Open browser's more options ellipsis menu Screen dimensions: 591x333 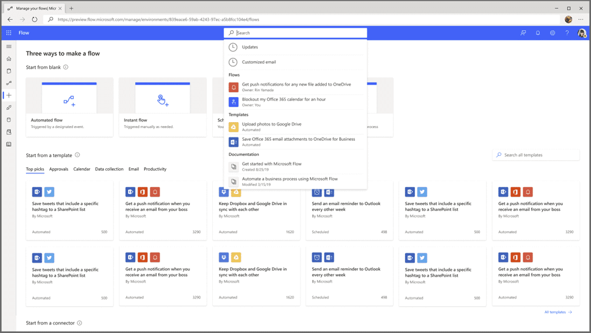pos(580,19)
